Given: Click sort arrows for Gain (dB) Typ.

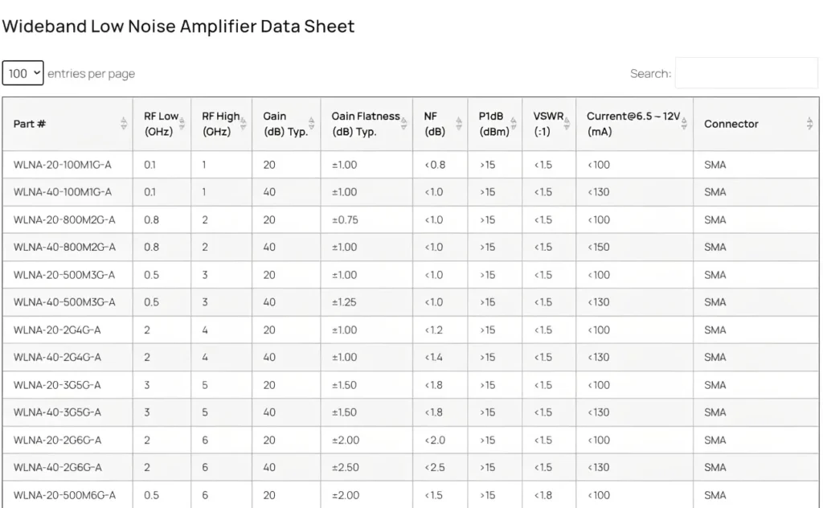Looking at the screenshot, I should tap(312, 124).
